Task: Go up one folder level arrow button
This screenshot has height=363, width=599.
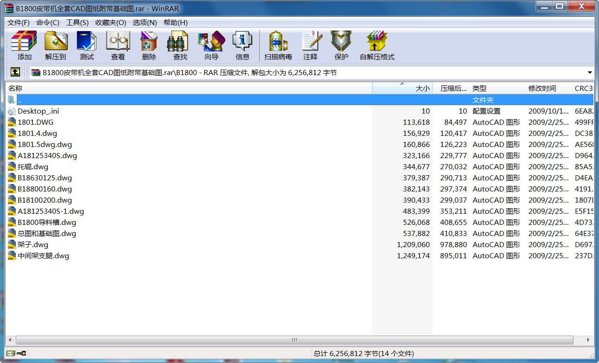Action: click(15, 72)
